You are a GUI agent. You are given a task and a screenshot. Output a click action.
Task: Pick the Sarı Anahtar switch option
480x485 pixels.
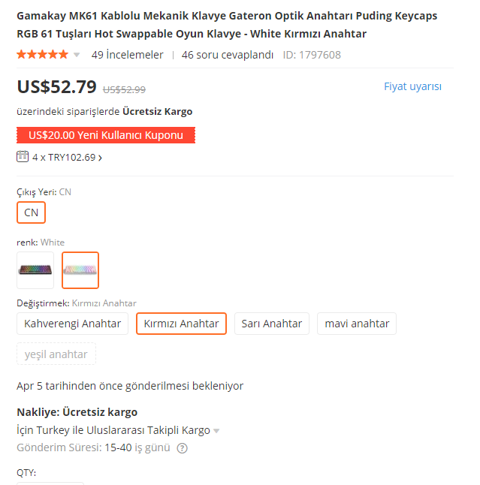(x=271, y=324)
